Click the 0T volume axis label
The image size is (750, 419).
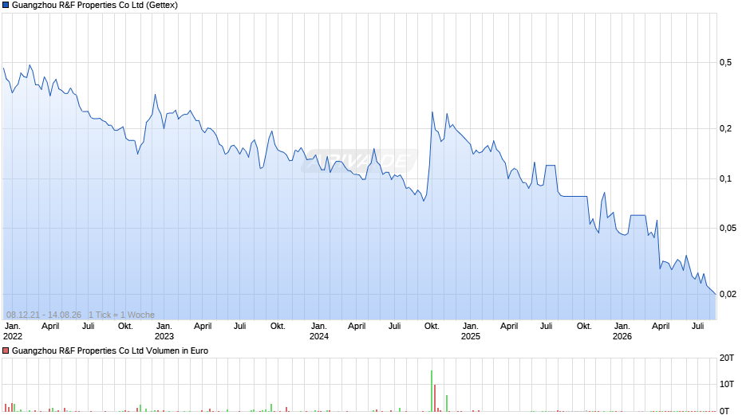724,411
